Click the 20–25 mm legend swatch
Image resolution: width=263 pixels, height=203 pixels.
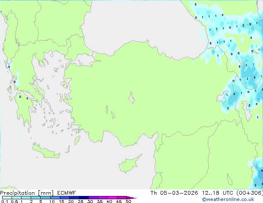(74, 198)
